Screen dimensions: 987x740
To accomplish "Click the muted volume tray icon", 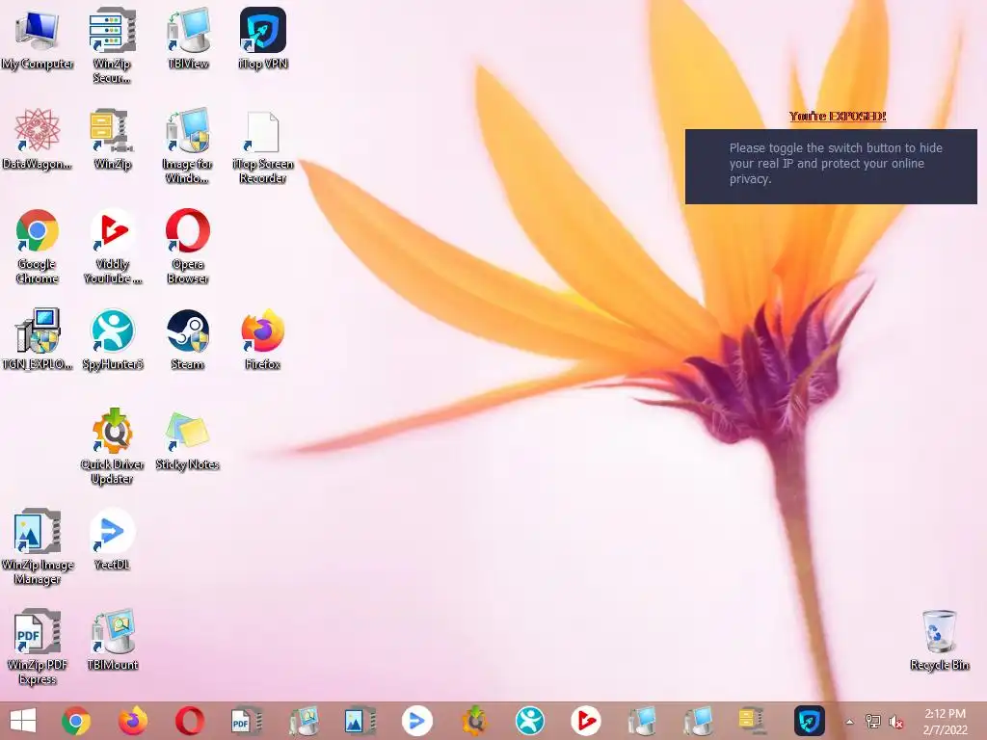I will 895,721.
